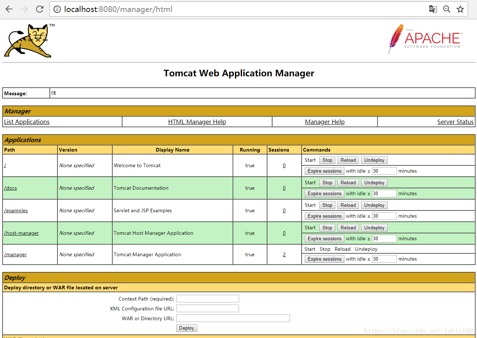477x338 pixels.
Task: Focus the address bar URL
Action: [118, 9]
